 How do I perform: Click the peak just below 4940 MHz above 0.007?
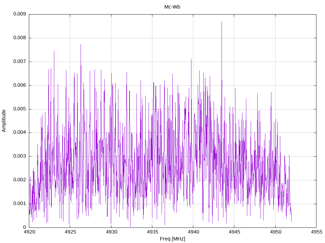(x=191, y=59)
